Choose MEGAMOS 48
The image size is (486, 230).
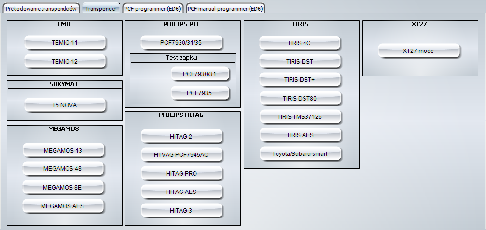[63, 169]
